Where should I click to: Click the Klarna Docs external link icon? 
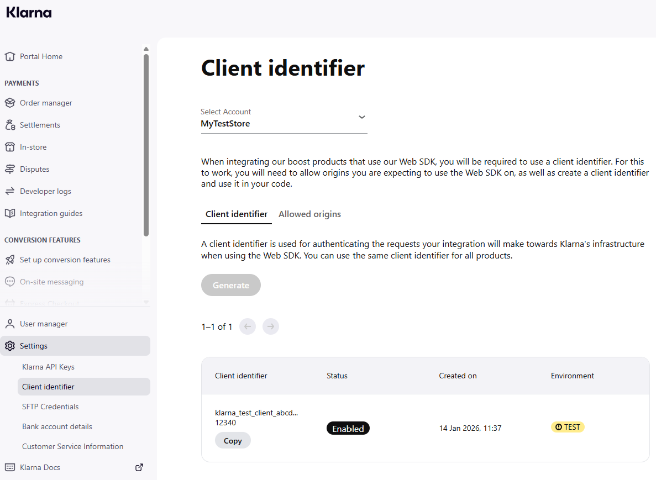(139, 467)
